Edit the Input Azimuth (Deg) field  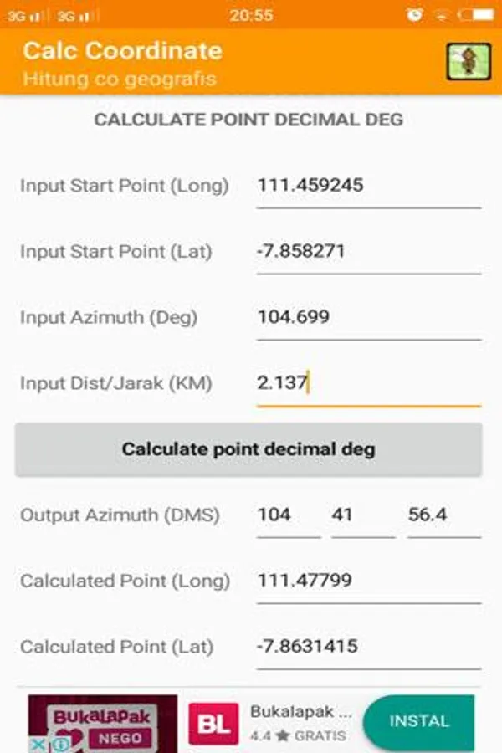[368, 318]
